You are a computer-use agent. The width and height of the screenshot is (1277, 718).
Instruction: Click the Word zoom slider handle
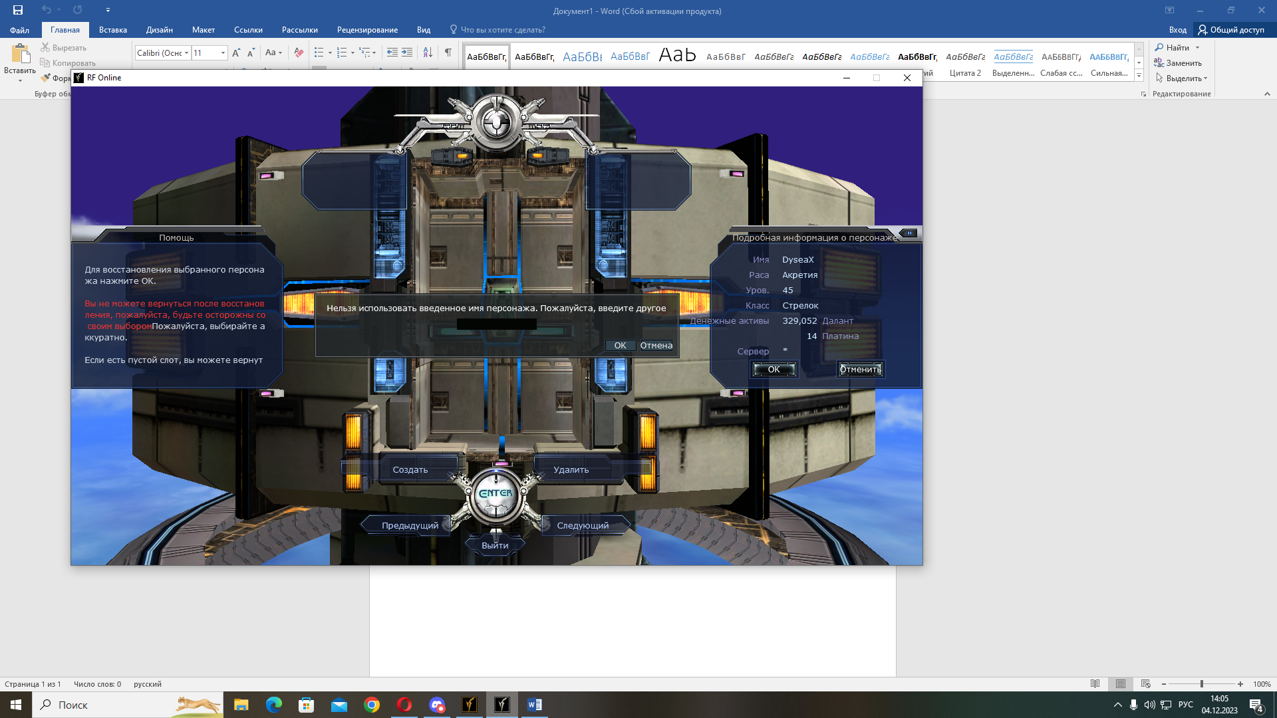[1202, 684]
